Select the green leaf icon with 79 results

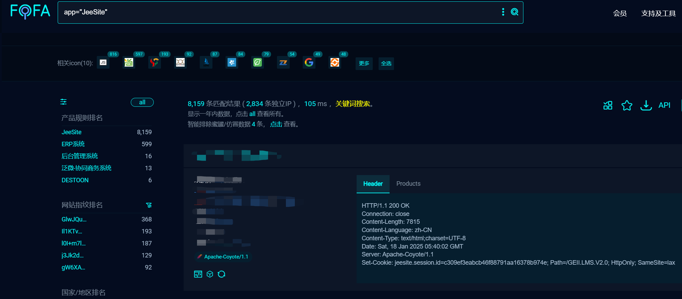coord(257,62)
